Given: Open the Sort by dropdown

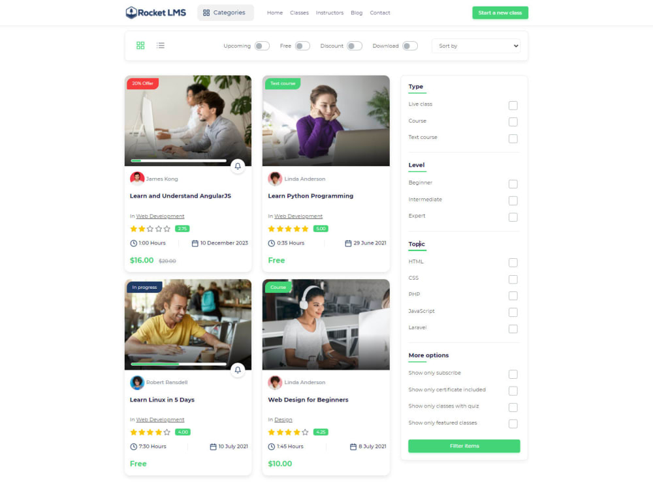Looking at the screenshot, I should pos(477,46).
